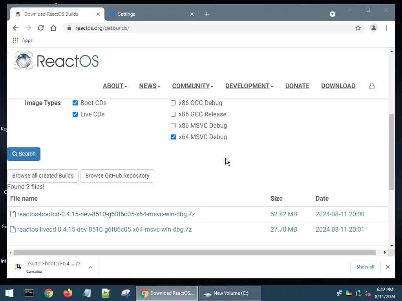This screenshot has width=402, height=301.
Task: Click the ReactOS logo
Action: pyautogui.click(x=56, y=61)
